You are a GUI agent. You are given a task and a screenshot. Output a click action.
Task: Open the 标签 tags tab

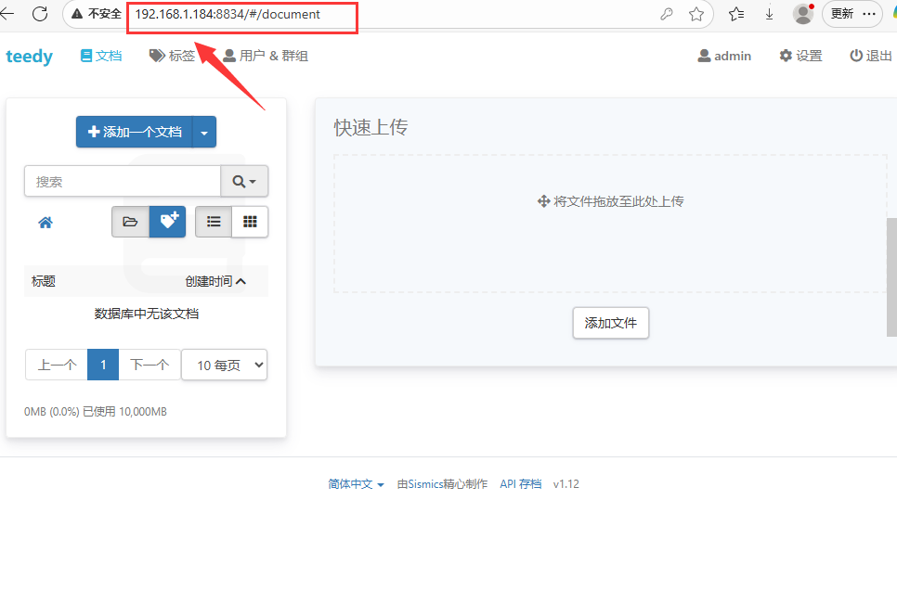(x=172, y=56)
